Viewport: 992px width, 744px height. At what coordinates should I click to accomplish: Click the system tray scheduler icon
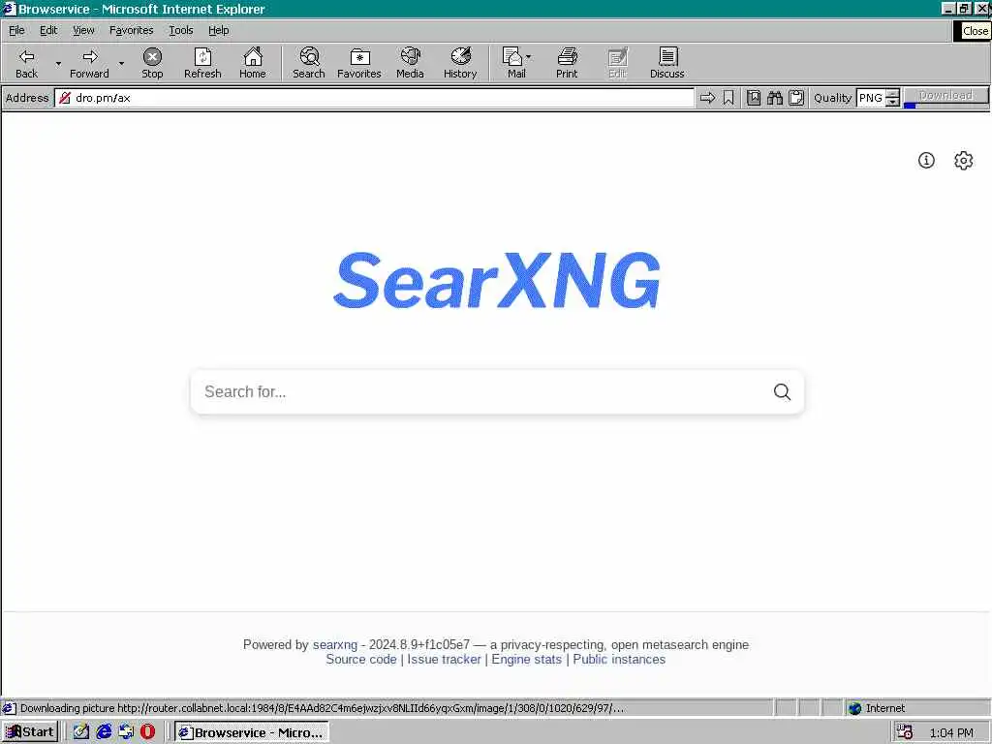coord(905,732)
